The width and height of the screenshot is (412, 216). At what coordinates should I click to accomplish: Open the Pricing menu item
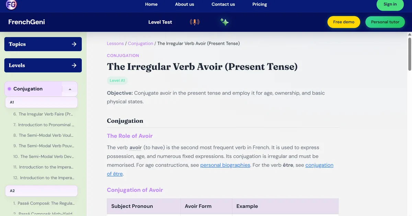point(260,4)
